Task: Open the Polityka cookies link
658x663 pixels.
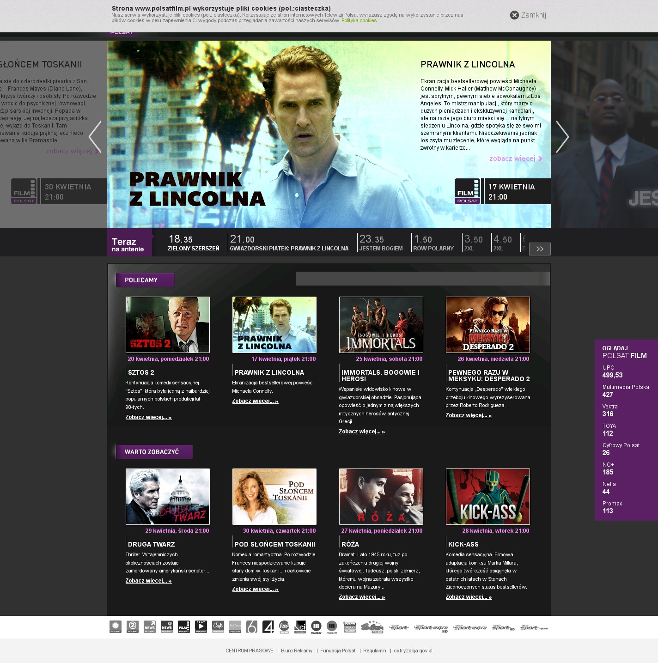Action: point(359,21)
